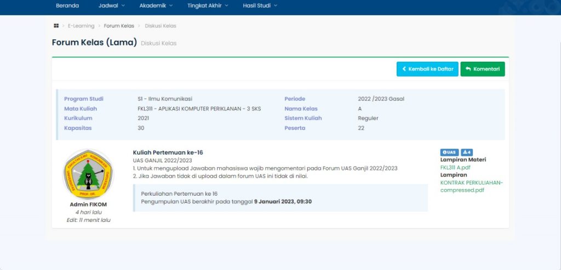Click the download count badge showing 4
This screenshot has width=561, height=270.
(x=466, y=152)
